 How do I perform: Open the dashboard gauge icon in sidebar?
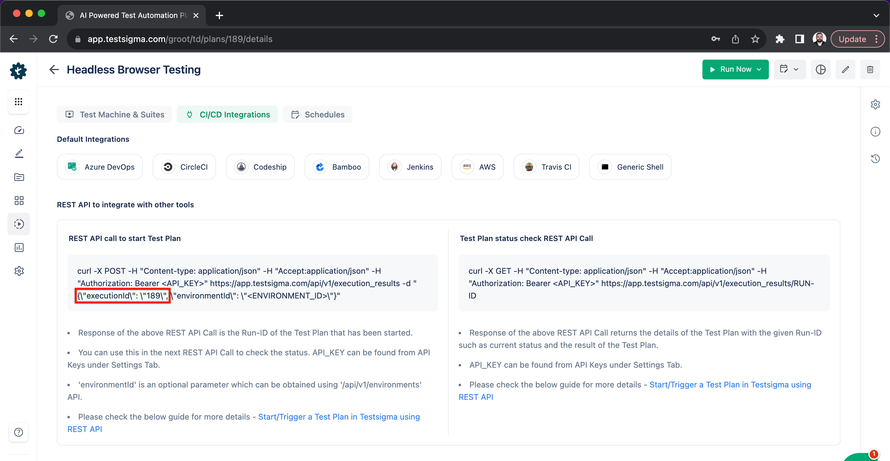[x=19, y=130]
